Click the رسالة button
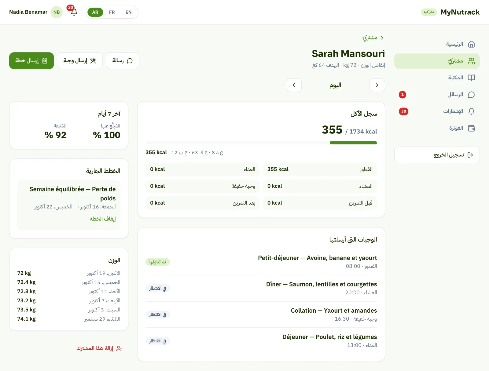Viewport: 489px width, 371px height. [123, 61]
